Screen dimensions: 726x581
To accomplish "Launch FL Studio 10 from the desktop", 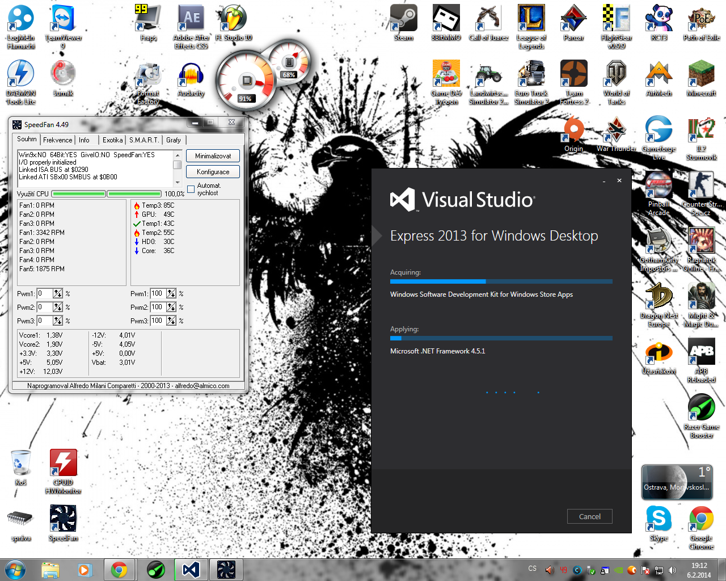I will (234, 23).
